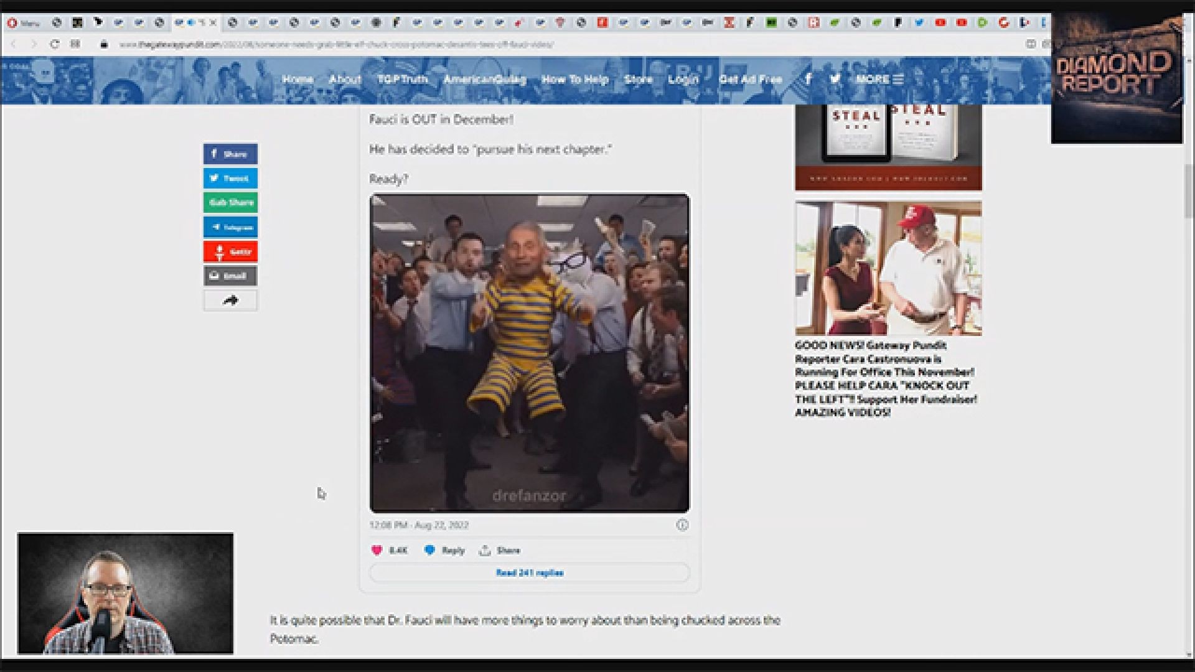Open the tab grid icon beside reload
The height and width of the screenshot is (672, 1195).
click(x=75, y=44)
